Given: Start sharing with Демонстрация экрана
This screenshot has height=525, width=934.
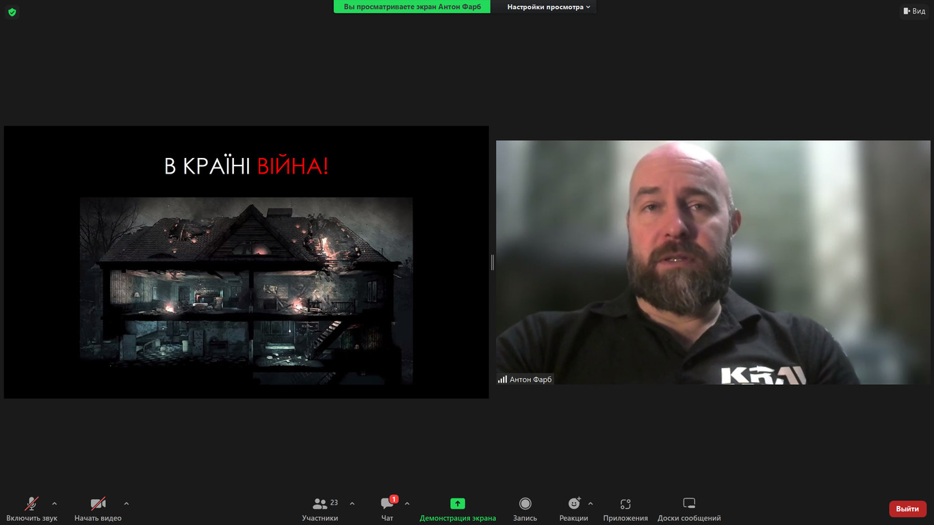Looking at the screenshot, I should click(x=458, y=509).
